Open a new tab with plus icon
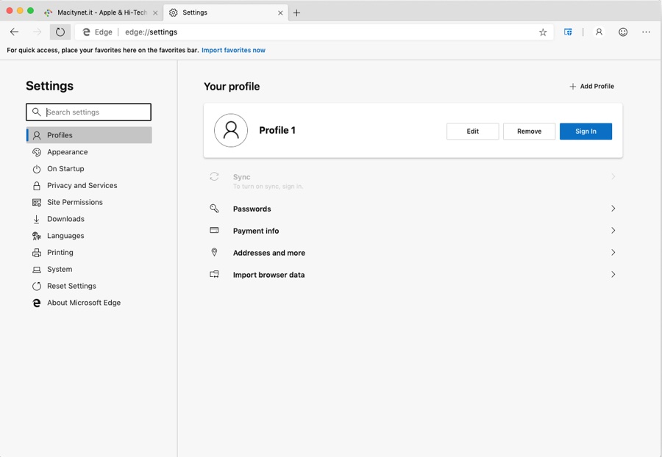The height and width of the screenshot is (457, 662). coord(297,12)
